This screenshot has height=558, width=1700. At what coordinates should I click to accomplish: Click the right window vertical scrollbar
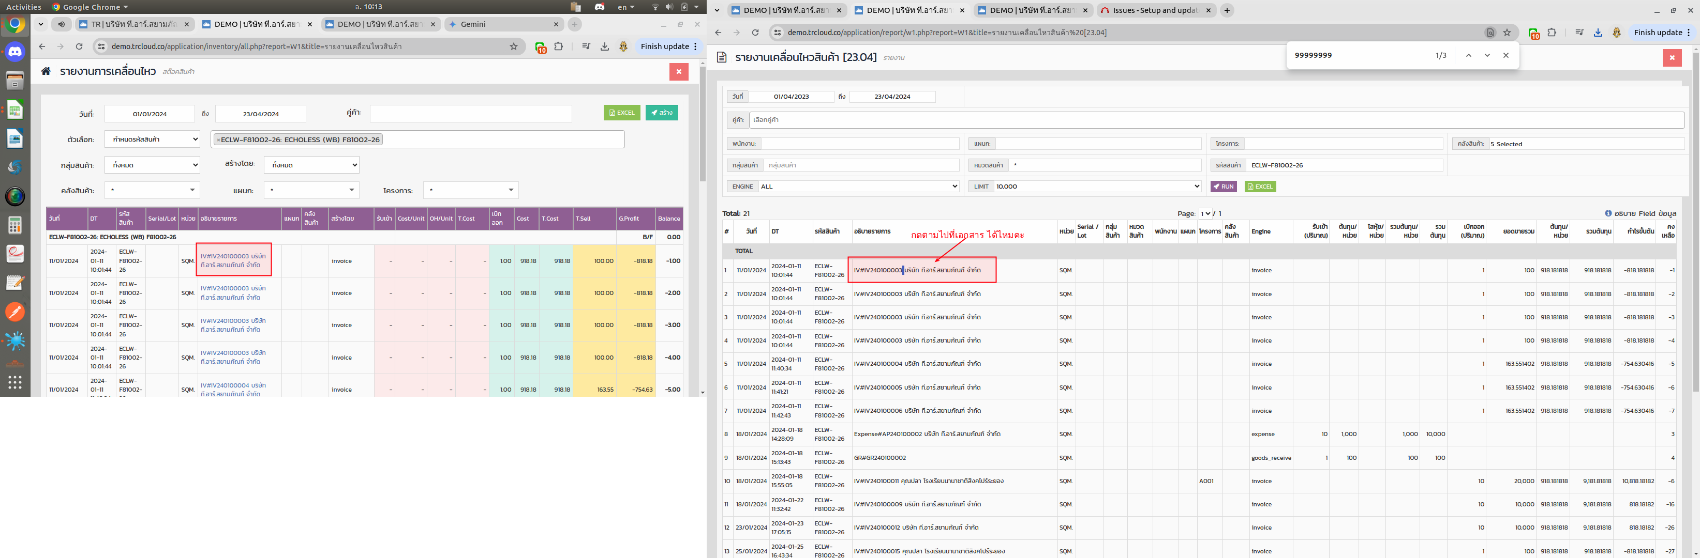pos(1695,221)
